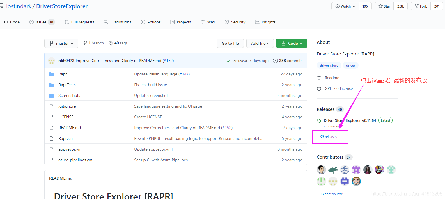The width and height of the screenshot is (445, 199).
Task: View the 238 commits history
Action: click(288, 61)
